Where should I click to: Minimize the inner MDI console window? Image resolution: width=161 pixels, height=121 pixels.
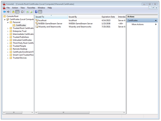150,8
